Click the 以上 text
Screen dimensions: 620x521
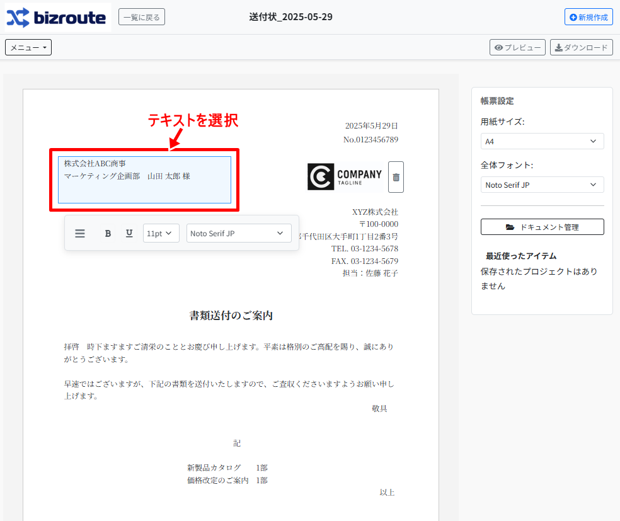387,493
